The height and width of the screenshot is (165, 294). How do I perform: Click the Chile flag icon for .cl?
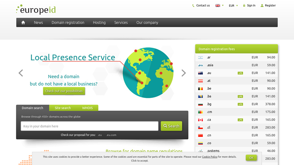pyautogui.click(x=200, y=128)
